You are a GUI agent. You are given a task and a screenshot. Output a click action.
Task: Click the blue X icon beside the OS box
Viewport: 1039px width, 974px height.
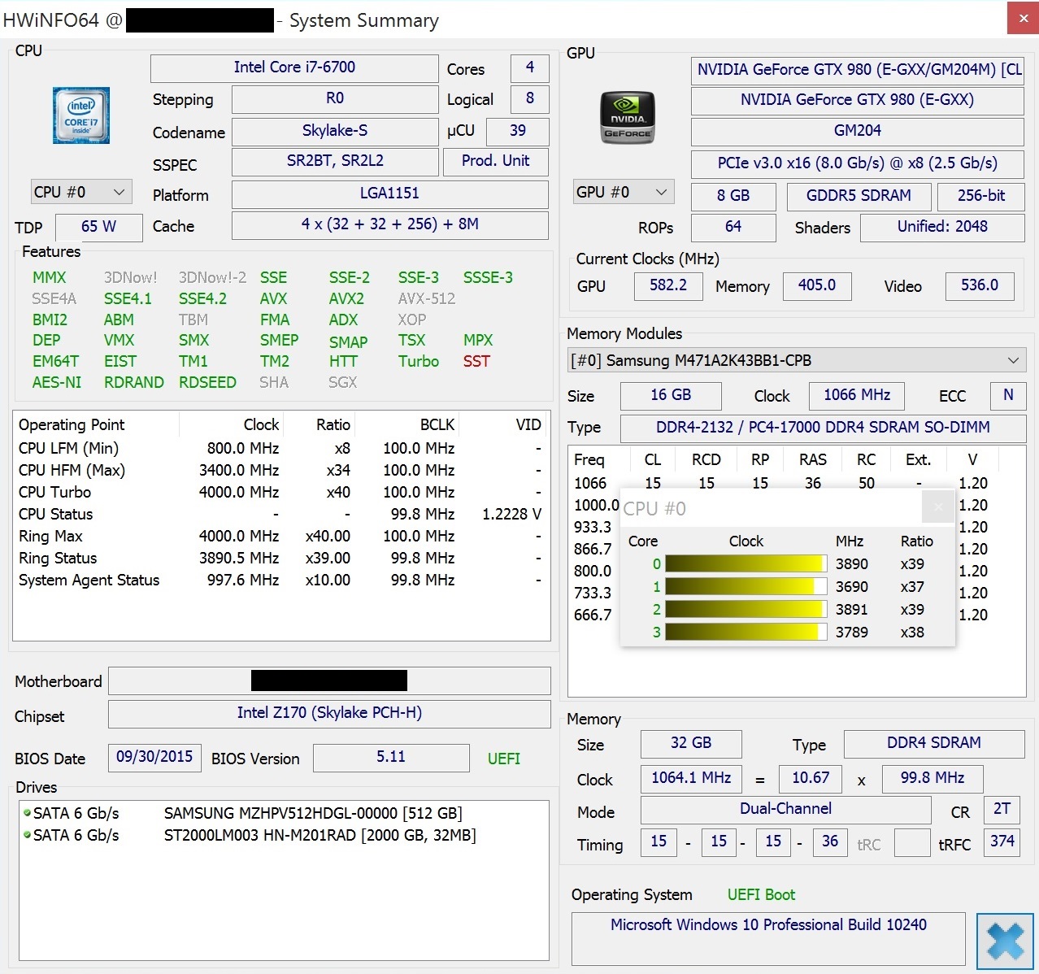point(1005,941)
